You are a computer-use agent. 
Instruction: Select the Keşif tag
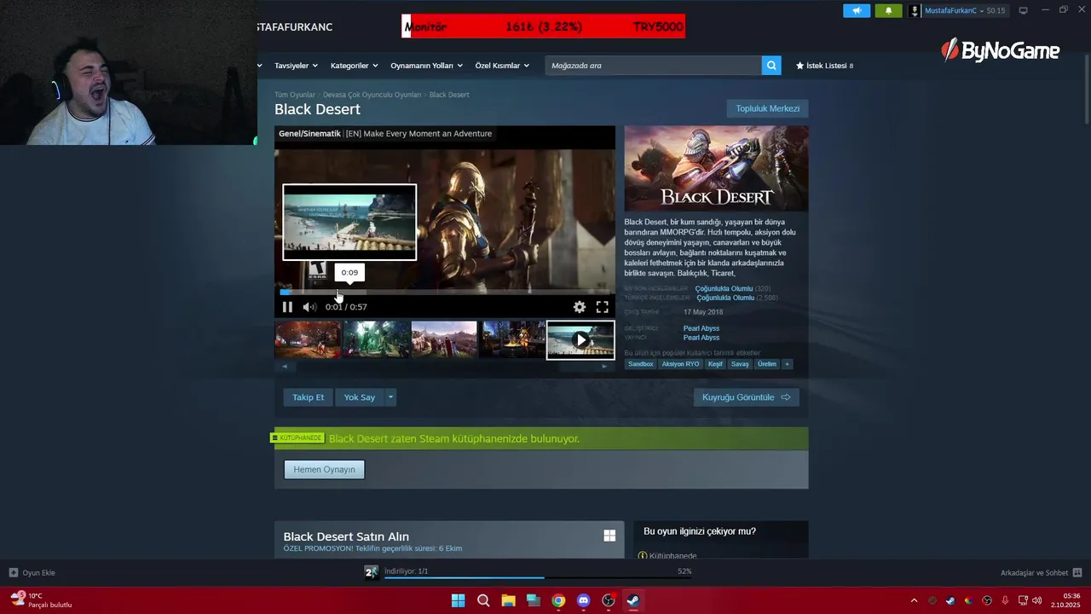pos(714,364)
